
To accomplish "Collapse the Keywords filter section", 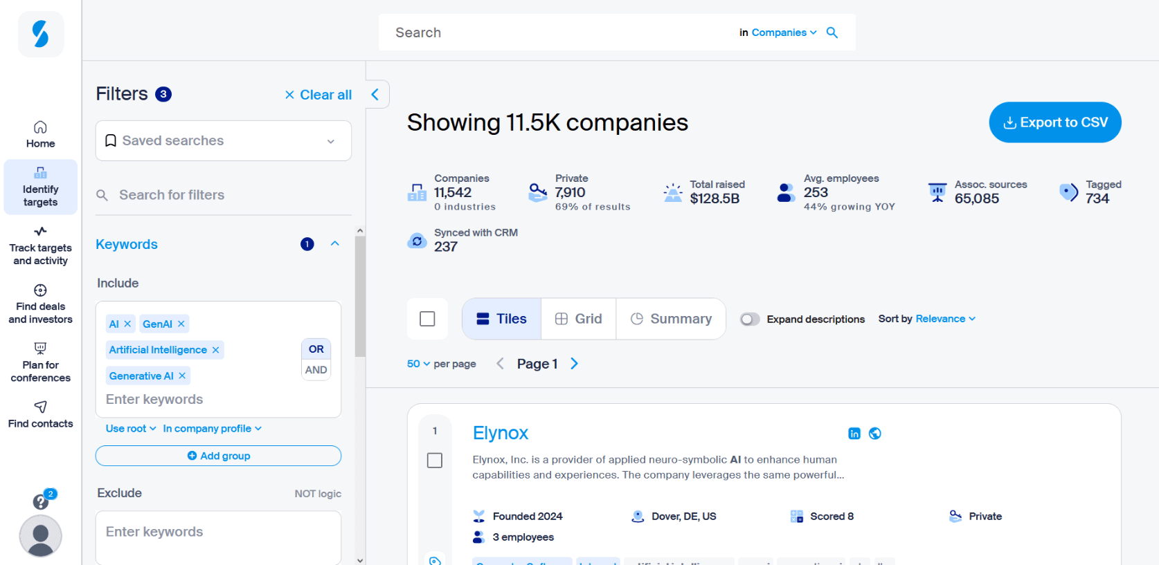I will click(x=335, y=243).
